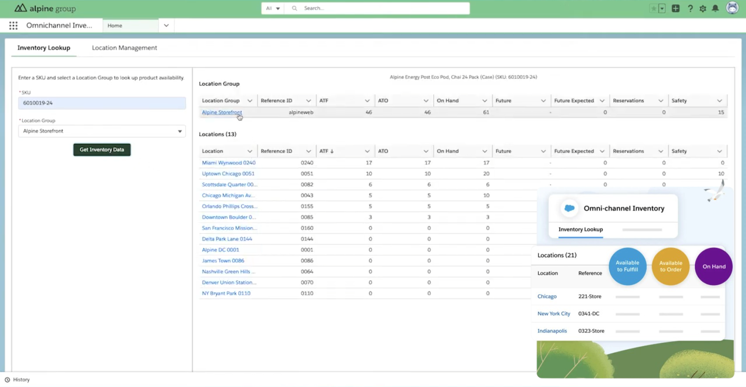Select Inventory Lookup tab in overlay card
This screenshot has width=746, height=387.
click(581, 230)
